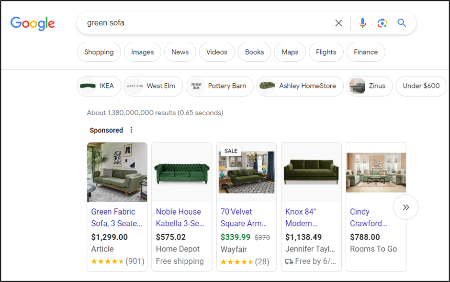This screenshot has height=282, width=450.
Task: Switch to the Images tab
Action: click(x=143, y=52)
